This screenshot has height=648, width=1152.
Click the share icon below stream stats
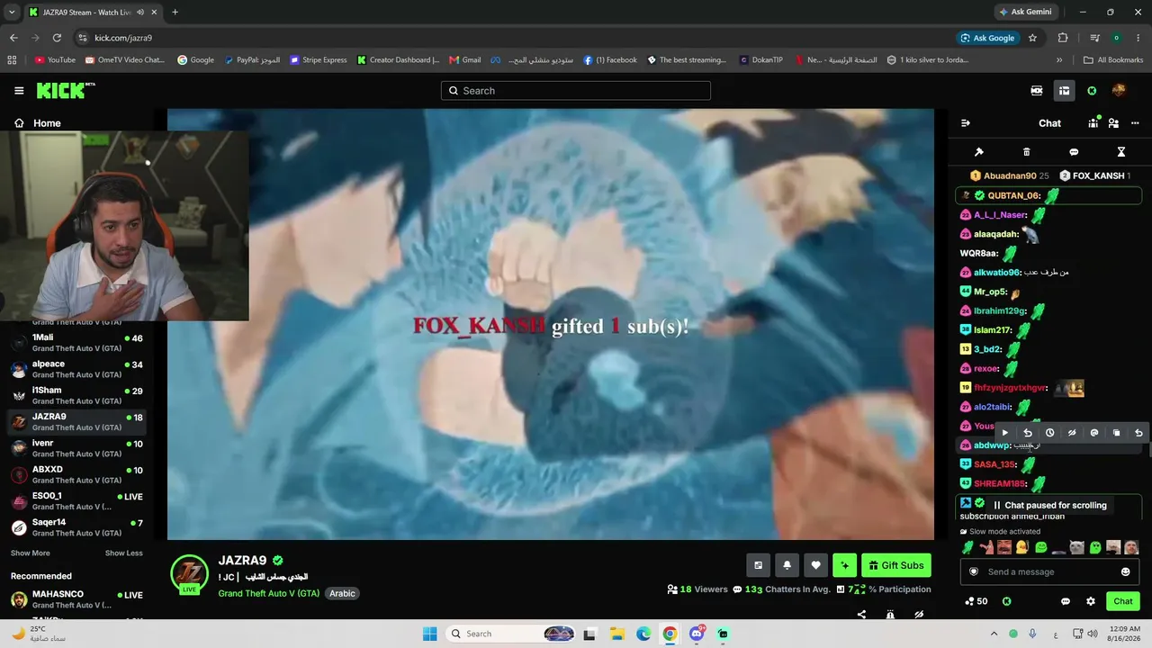861,615
